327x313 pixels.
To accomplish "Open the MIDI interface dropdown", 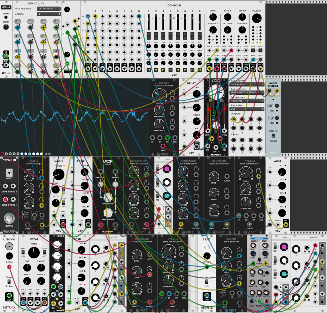I will tap(49, 9).
